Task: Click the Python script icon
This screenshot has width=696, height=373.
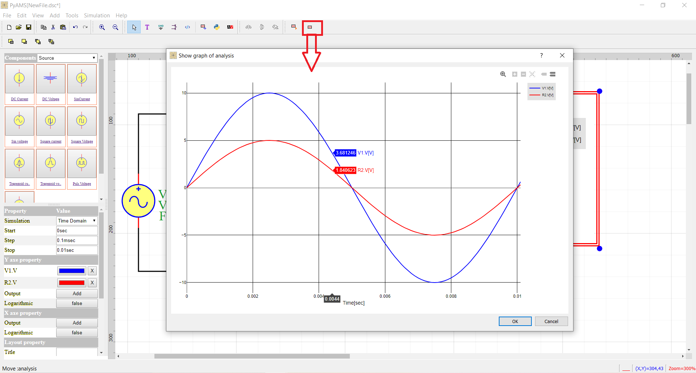Action: [x=217, y=27]
